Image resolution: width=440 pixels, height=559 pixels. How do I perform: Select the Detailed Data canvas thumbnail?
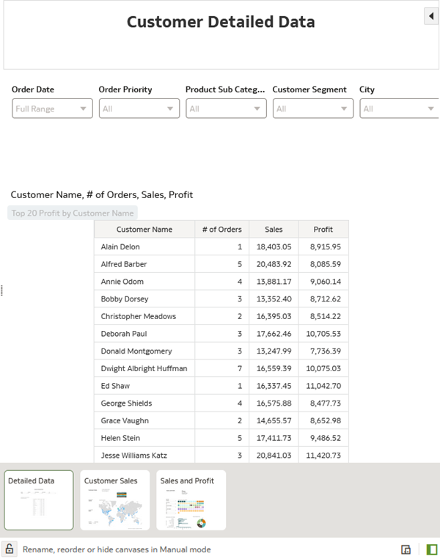39,500
